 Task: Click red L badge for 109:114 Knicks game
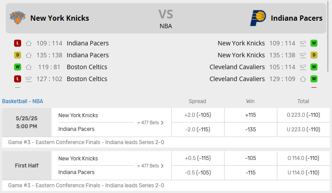(18, 43)
